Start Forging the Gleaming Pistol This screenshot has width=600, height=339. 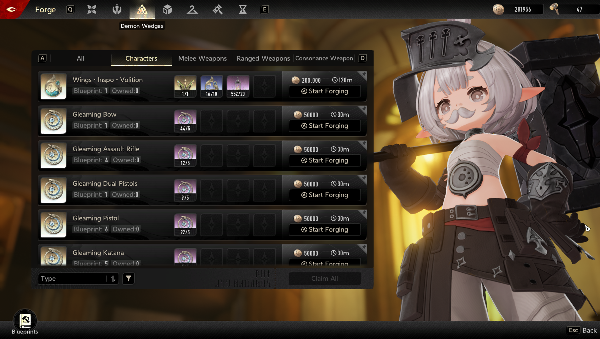pos(325,230)
